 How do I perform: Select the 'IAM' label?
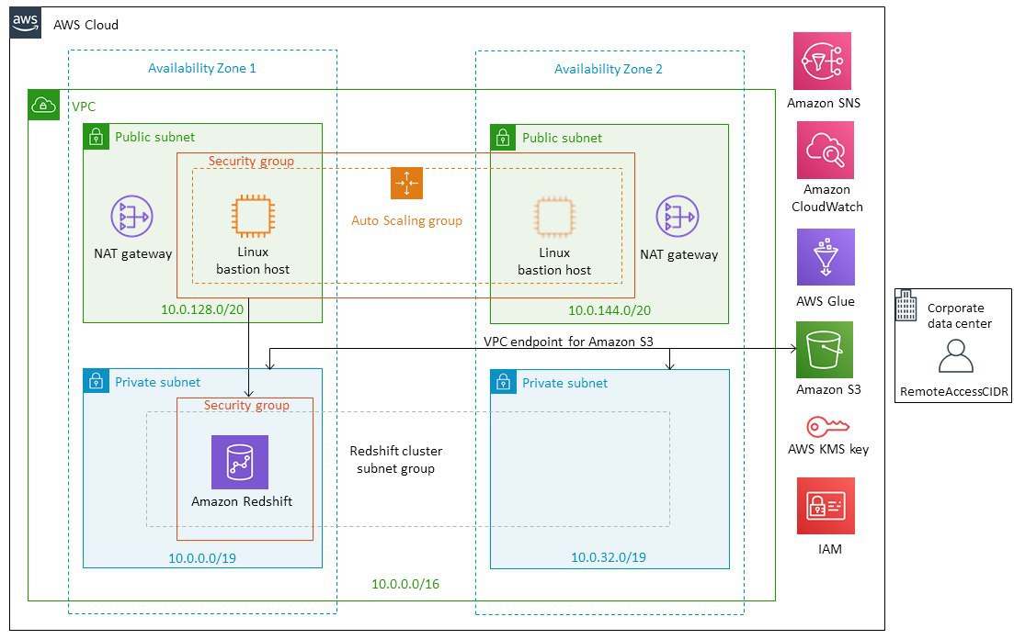point(830,549)
